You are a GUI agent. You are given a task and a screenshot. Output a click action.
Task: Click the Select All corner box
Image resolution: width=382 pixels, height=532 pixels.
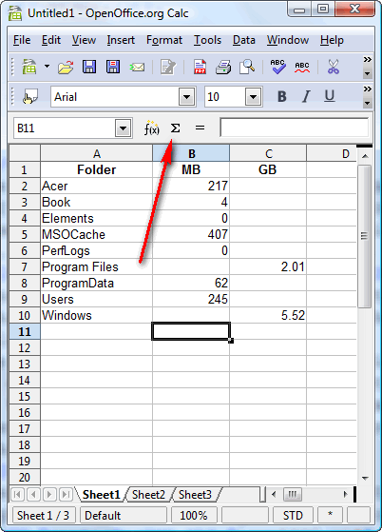pos(25,153)
